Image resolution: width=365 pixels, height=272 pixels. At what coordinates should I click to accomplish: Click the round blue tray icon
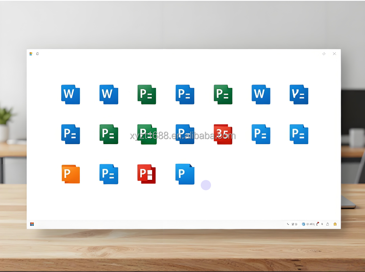click(x=303, y=224)
